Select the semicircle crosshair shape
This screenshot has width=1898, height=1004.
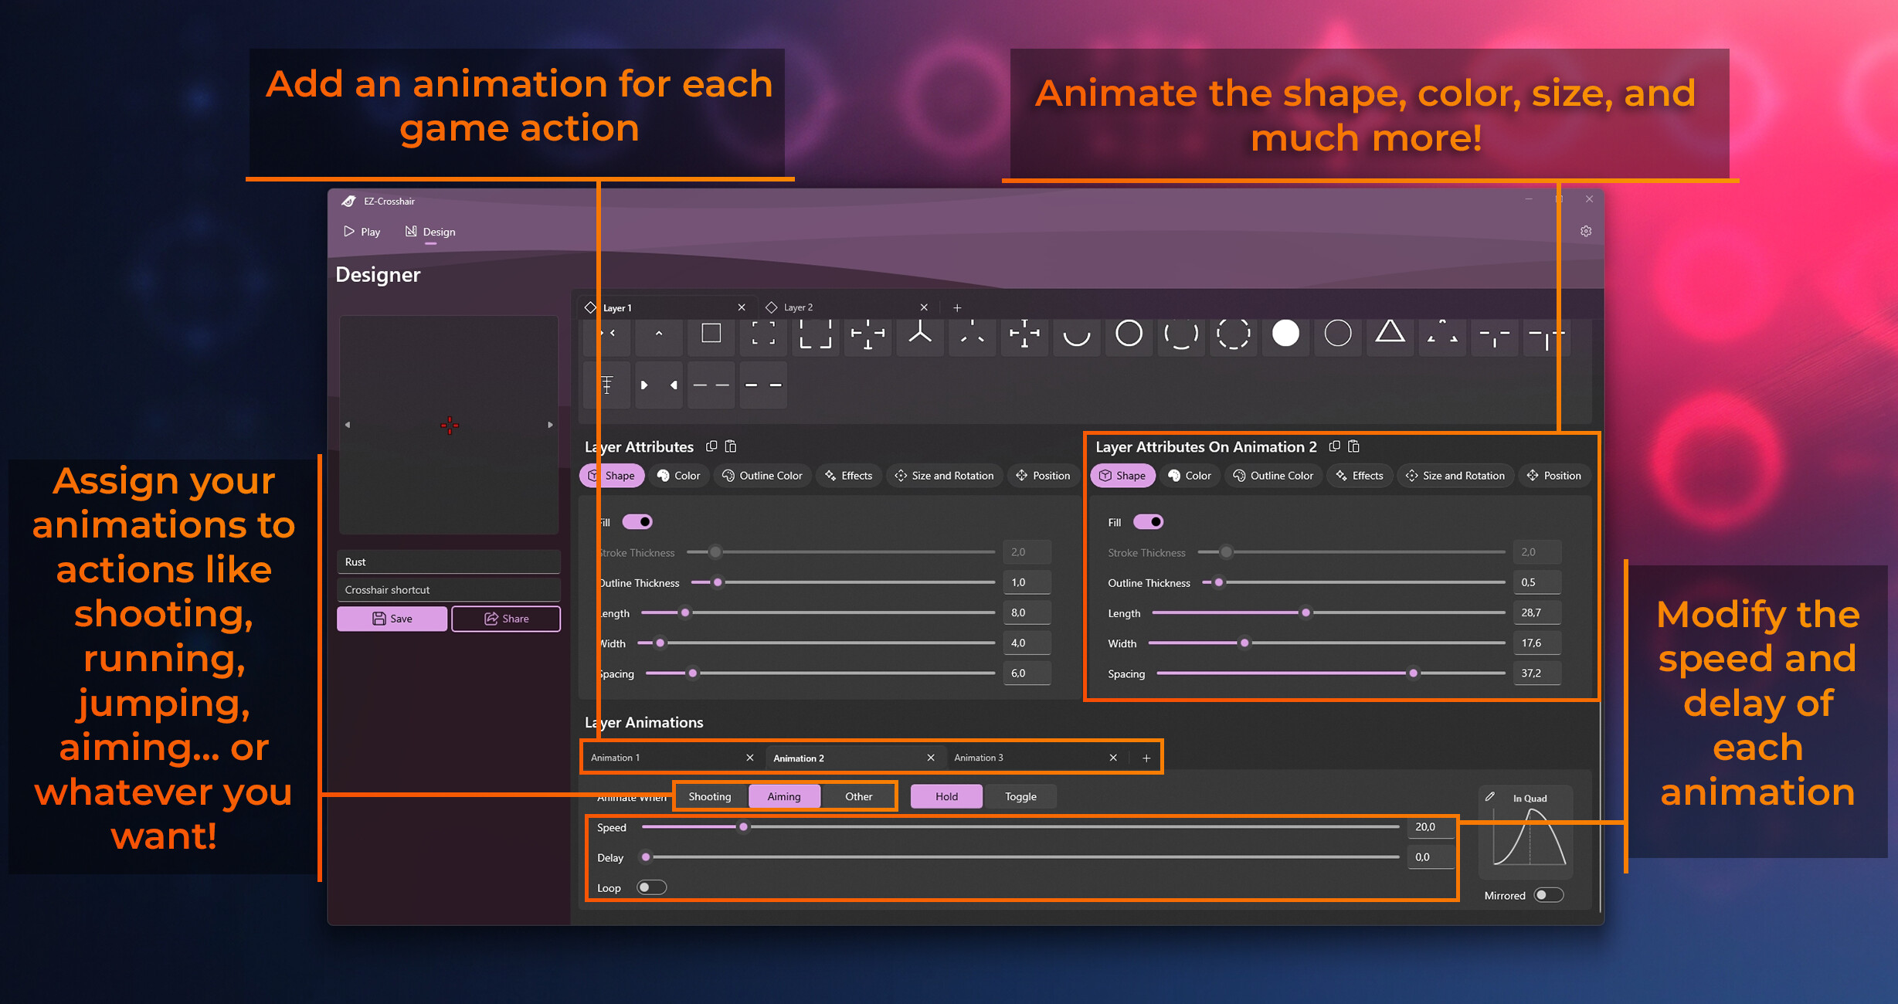pyautogui.click(x=1077, y=337)
